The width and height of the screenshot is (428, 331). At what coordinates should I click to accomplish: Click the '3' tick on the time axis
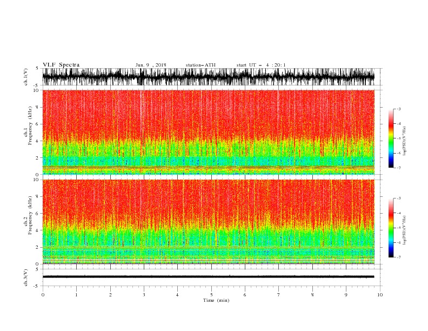(144, 295)
